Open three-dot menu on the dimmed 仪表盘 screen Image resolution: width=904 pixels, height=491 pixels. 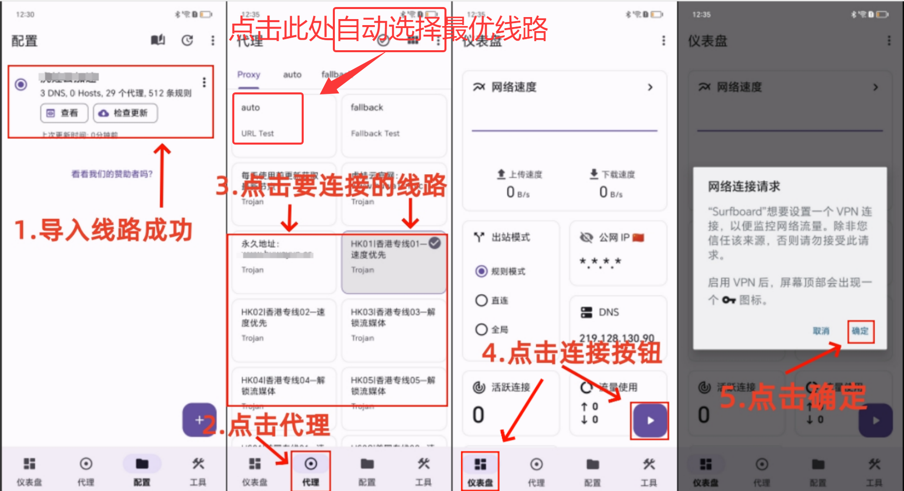pos(889,40)
